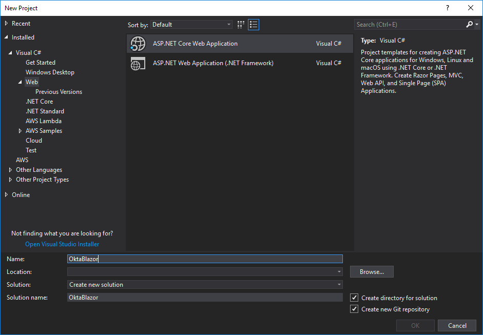
Task: Expand the AWS Samples tree node
Action: coord(20,131)
